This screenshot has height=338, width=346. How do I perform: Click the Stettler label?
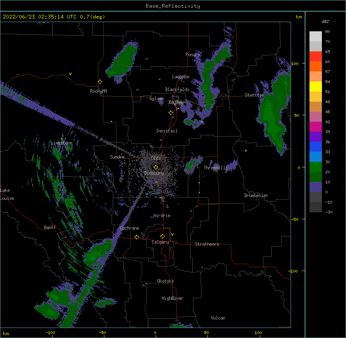254,95
